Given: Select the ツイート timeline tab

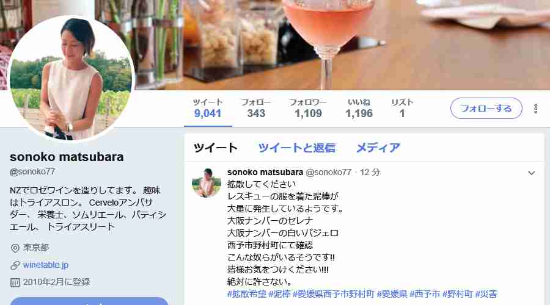Looking at the screenshot, I should point(215,148).
